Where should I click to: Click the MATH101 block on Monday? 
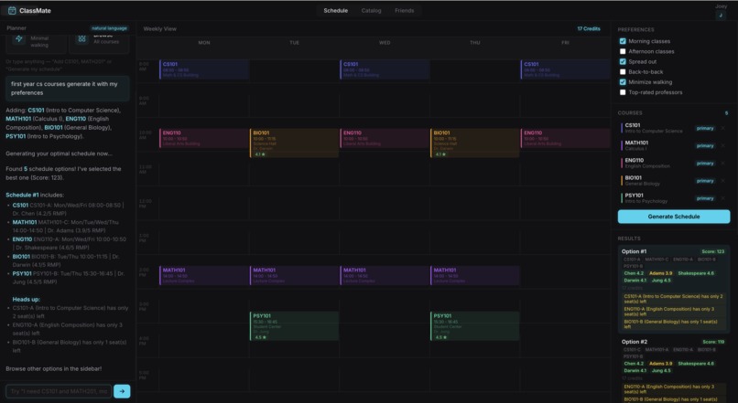pos(204,275)
